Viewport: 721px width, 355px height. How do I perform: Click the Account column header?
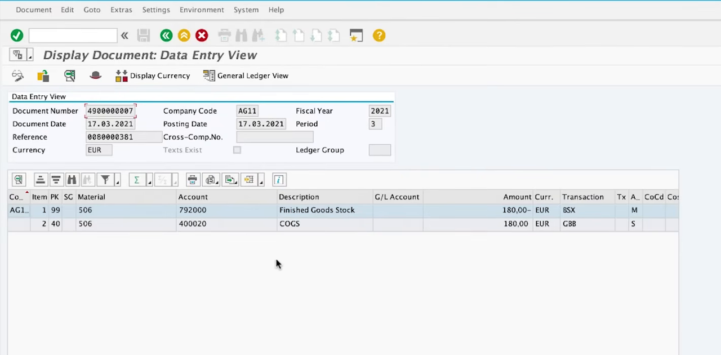[227, 197]
